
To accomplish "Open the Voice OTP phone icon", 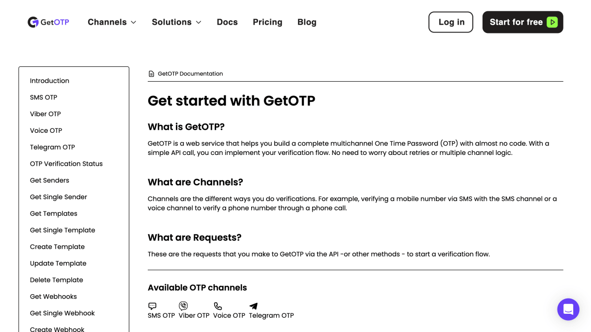I will coord(218,306).
